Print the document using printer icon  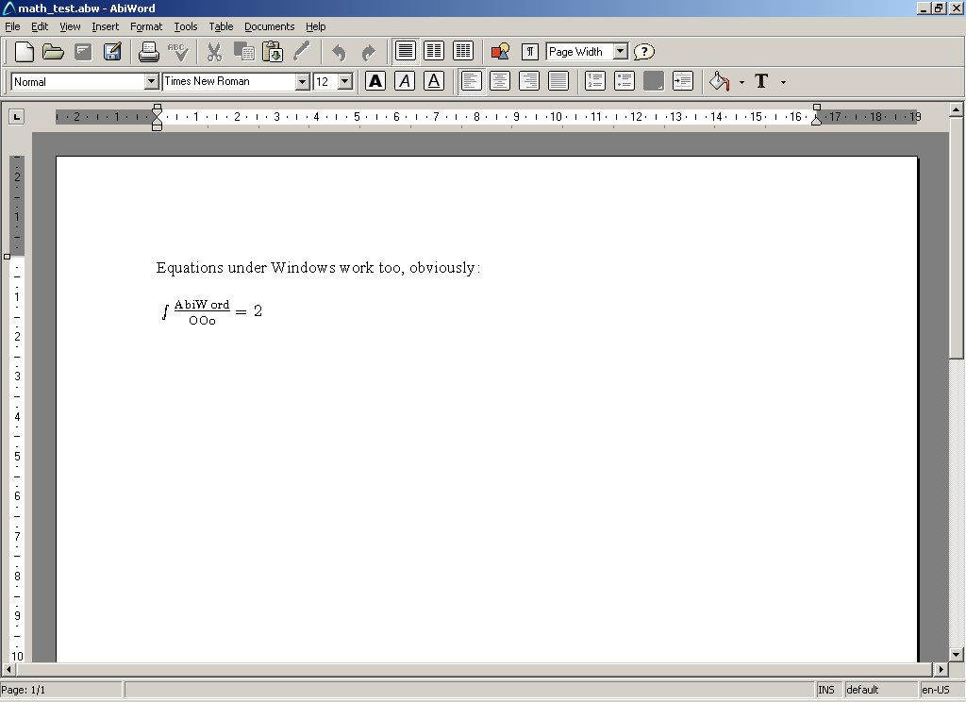[x=149, y=52]
